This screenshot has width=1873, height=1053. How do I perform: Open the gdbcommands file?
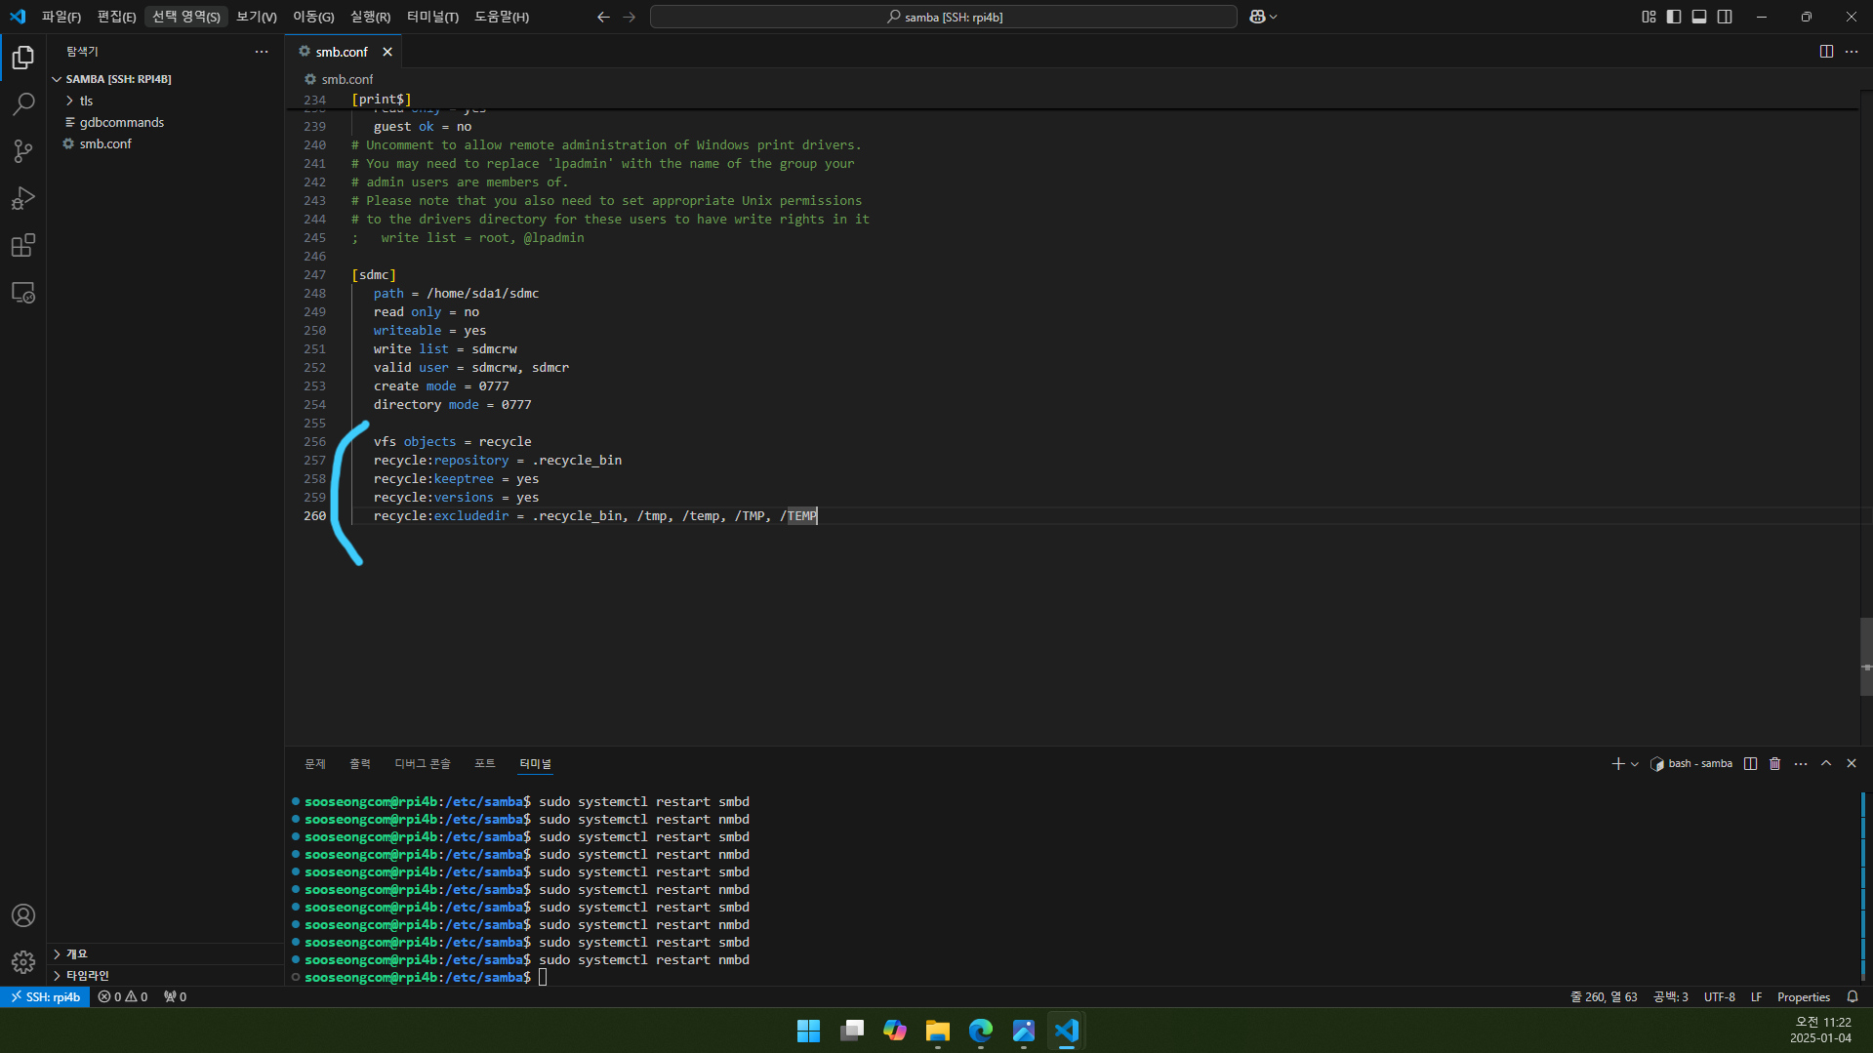tap(166, 122)
